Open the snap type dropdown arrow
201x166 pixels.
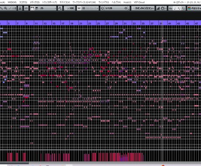click(97, 8)
